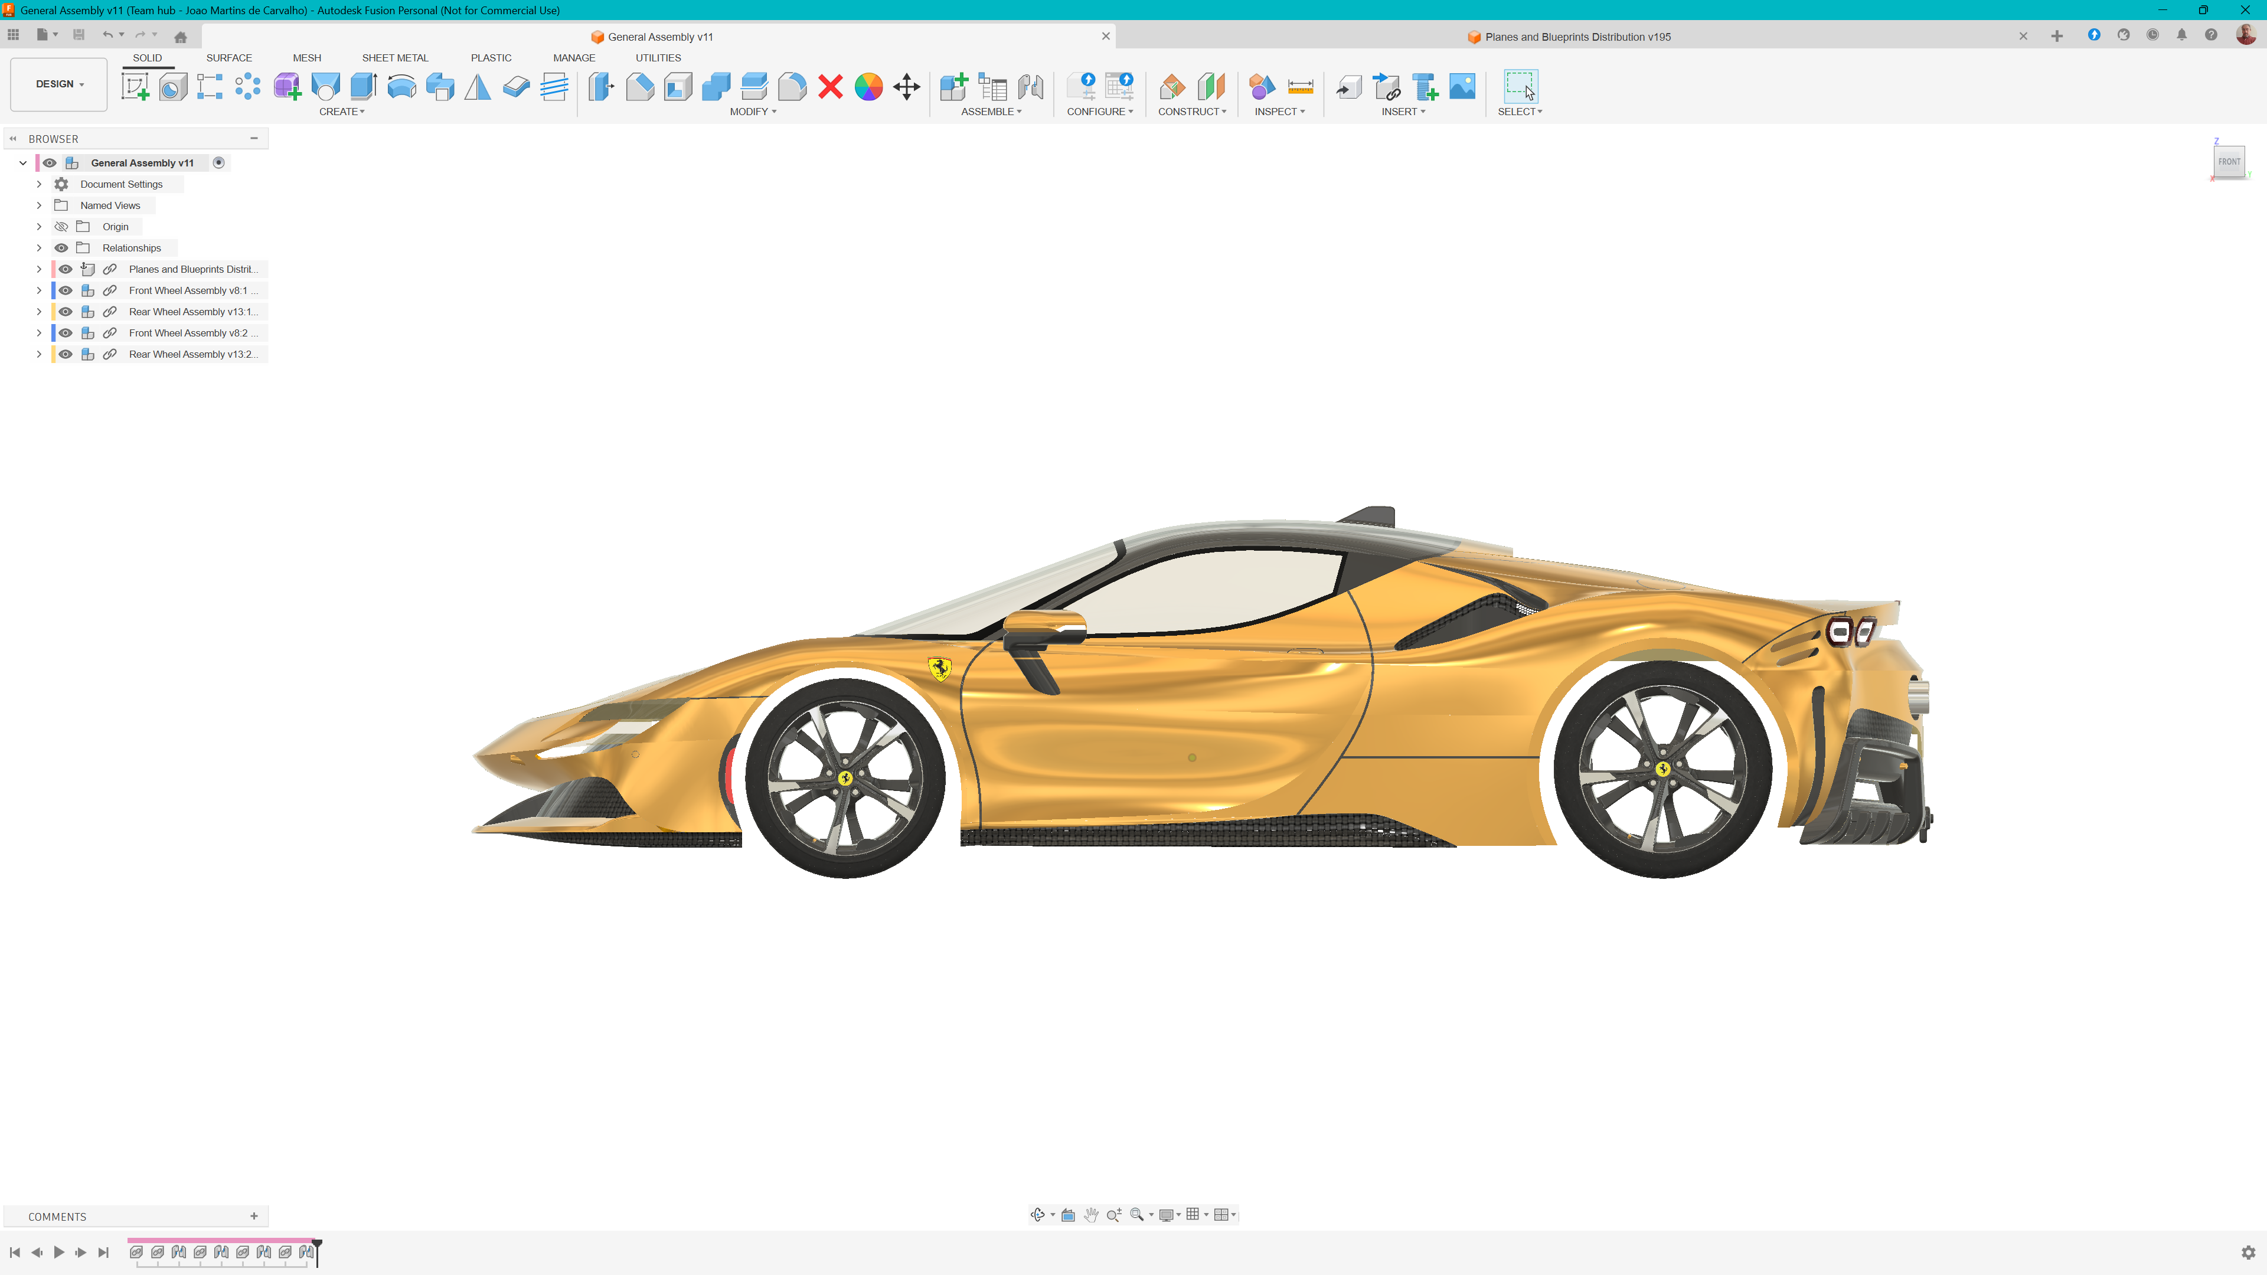Screen dimensions: 2267x1275
Task: Select the Create Sketch tool
Action: pos(135,86)
